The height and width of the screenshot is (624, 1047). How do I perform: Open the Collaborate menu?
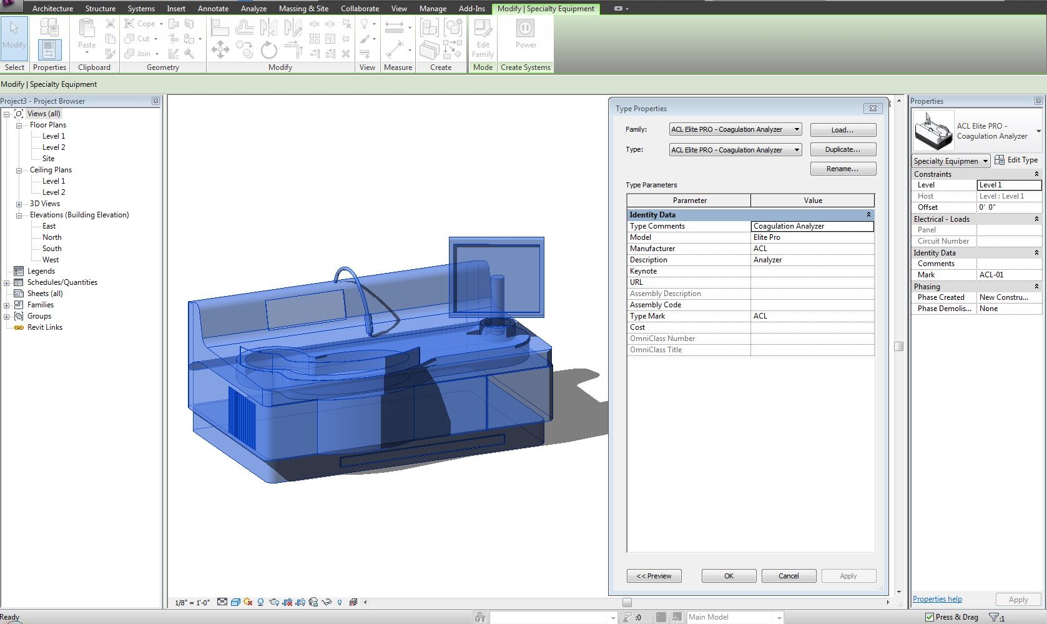tap(360, 8)
